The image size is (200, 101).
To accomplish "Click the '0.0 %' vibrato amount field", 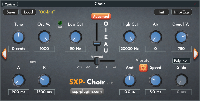I will coord(130,92).
